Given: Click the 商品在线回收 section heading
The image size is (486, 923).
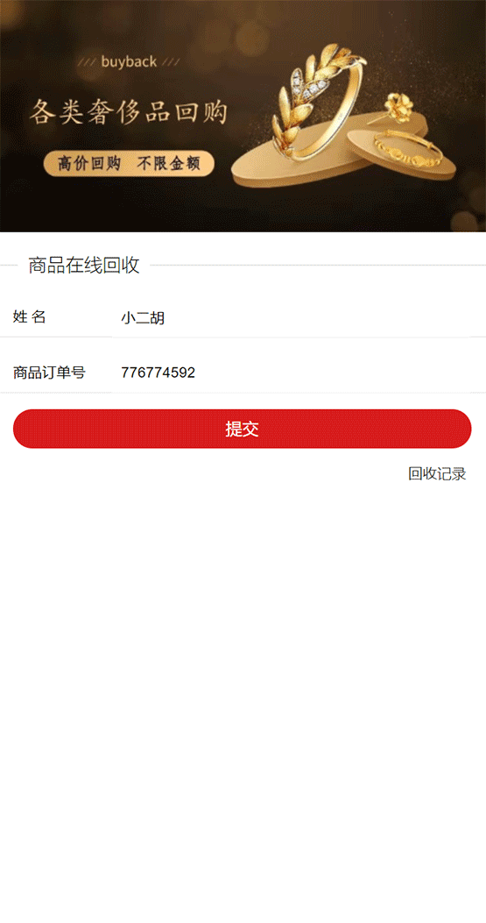Looking at the screenshot, I should pyautogui.click(x=84, y=266).
